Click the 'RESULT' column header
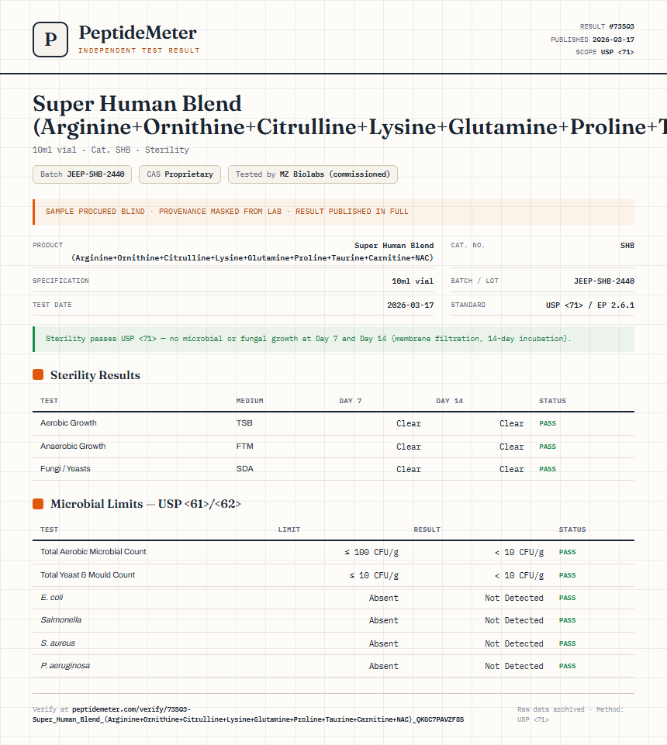 [427, 529]
